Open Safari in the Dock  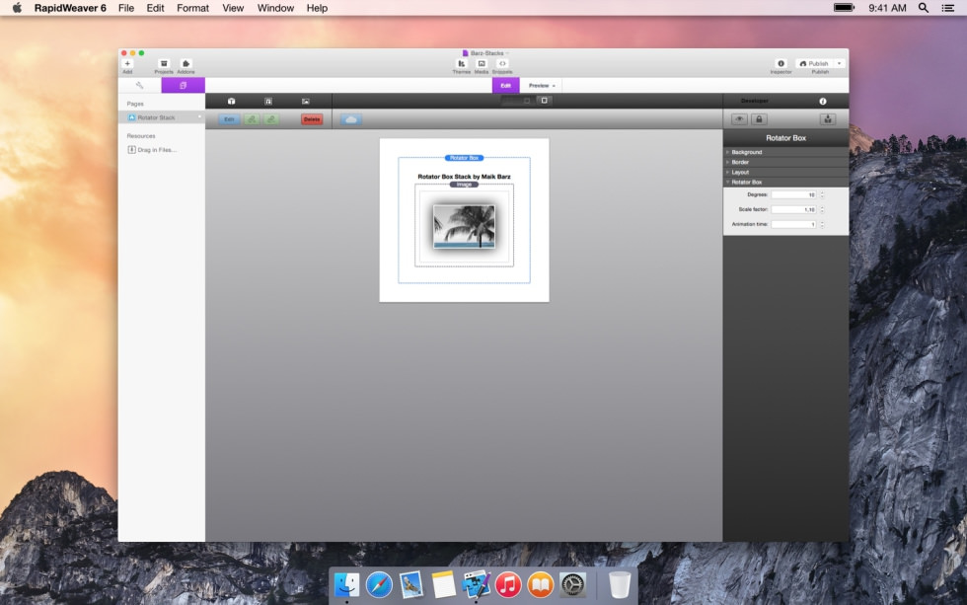click(x=379, y=584)
